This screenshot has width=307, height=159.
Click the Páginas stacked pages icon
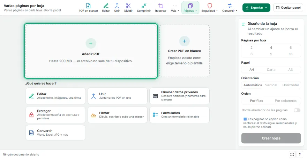[190, 6]
